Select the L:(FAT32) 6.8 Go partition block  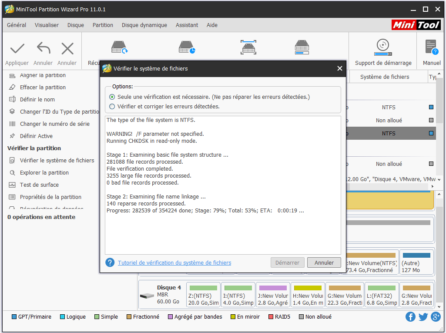[382, 295]
